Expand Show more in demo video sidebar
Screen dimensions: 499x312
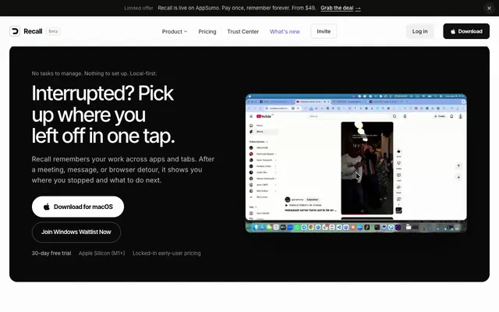point(260,197)
